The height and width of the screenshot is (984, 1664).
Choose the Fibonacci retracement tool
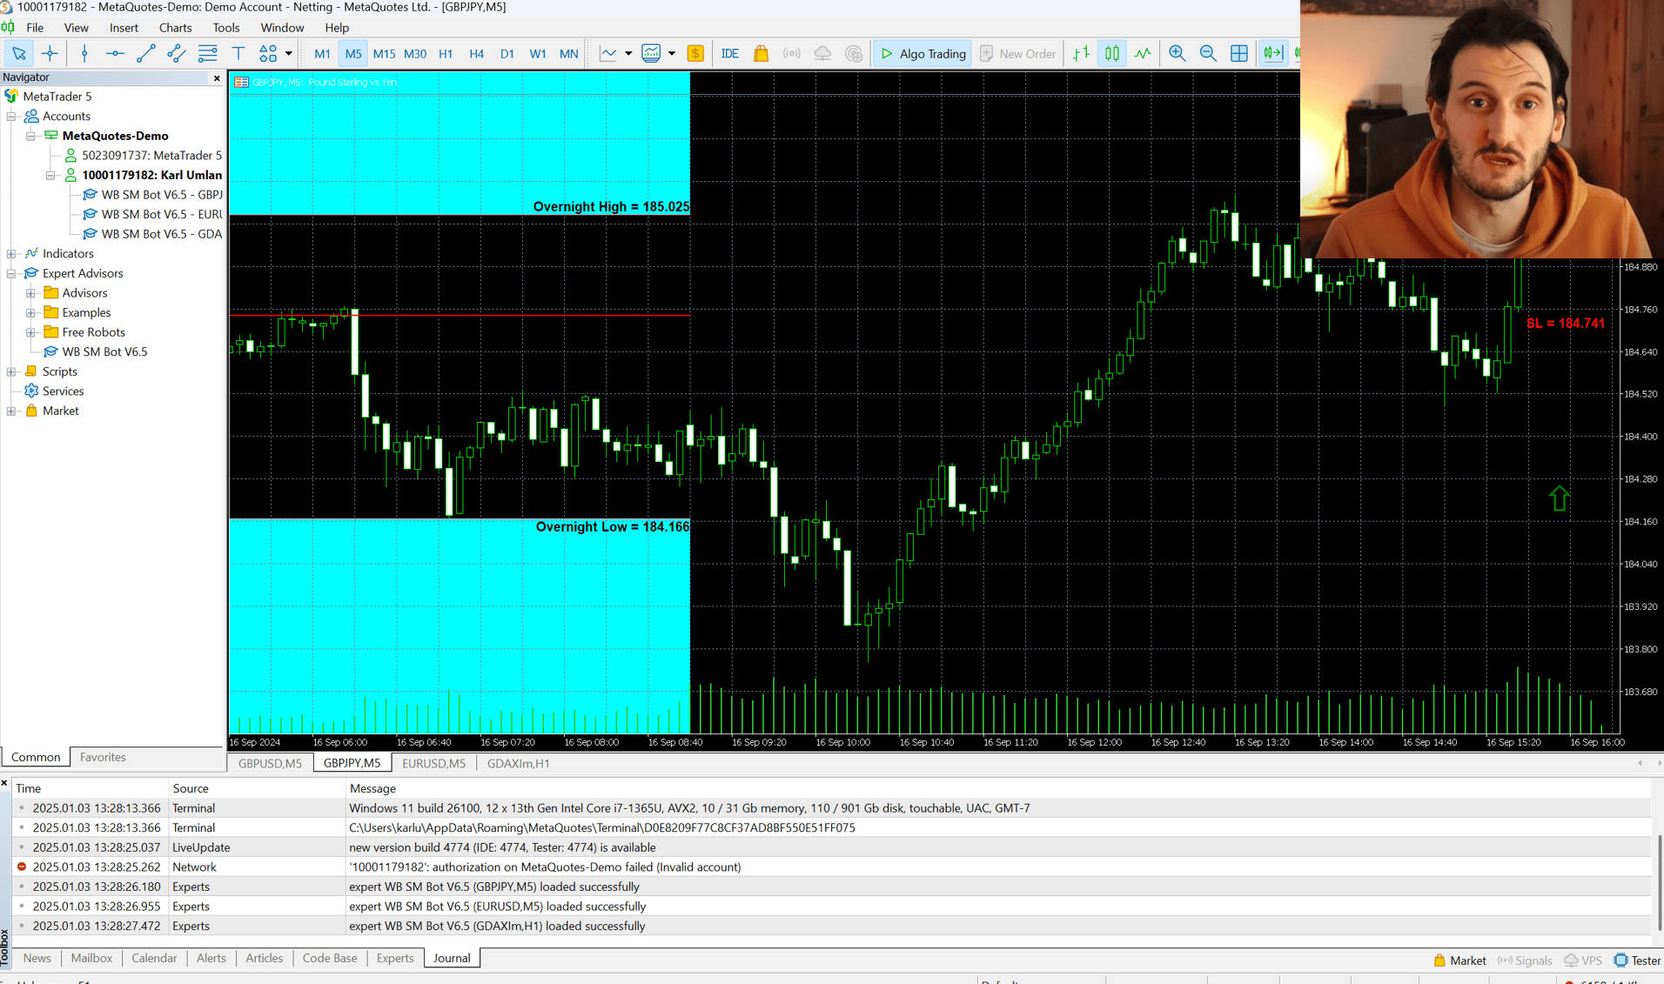pos(207,54)
